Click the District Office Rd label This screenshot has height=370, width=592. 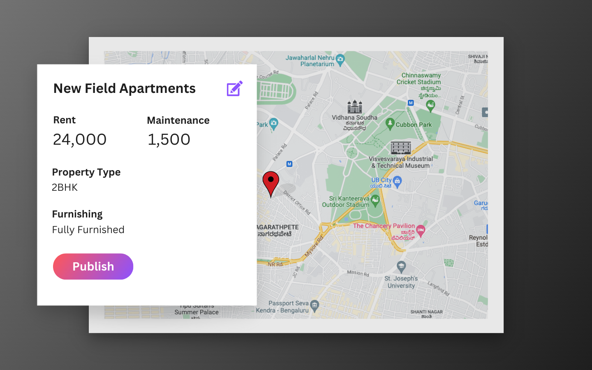coord(297,203)
